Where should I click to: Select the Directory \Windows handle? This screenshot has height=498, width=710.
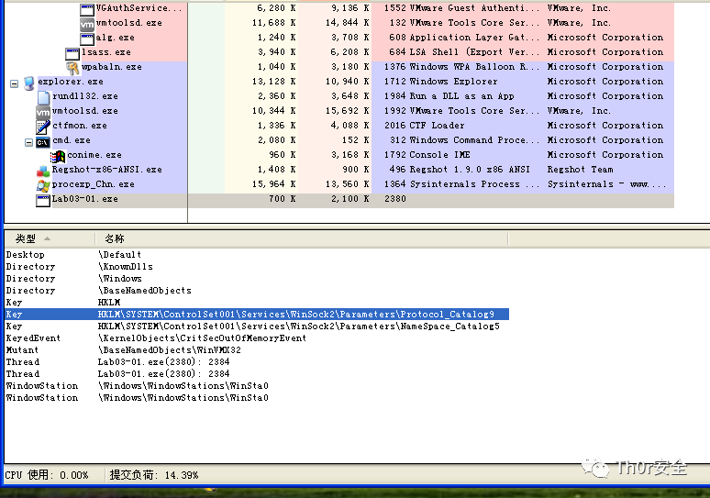(257, 279)
